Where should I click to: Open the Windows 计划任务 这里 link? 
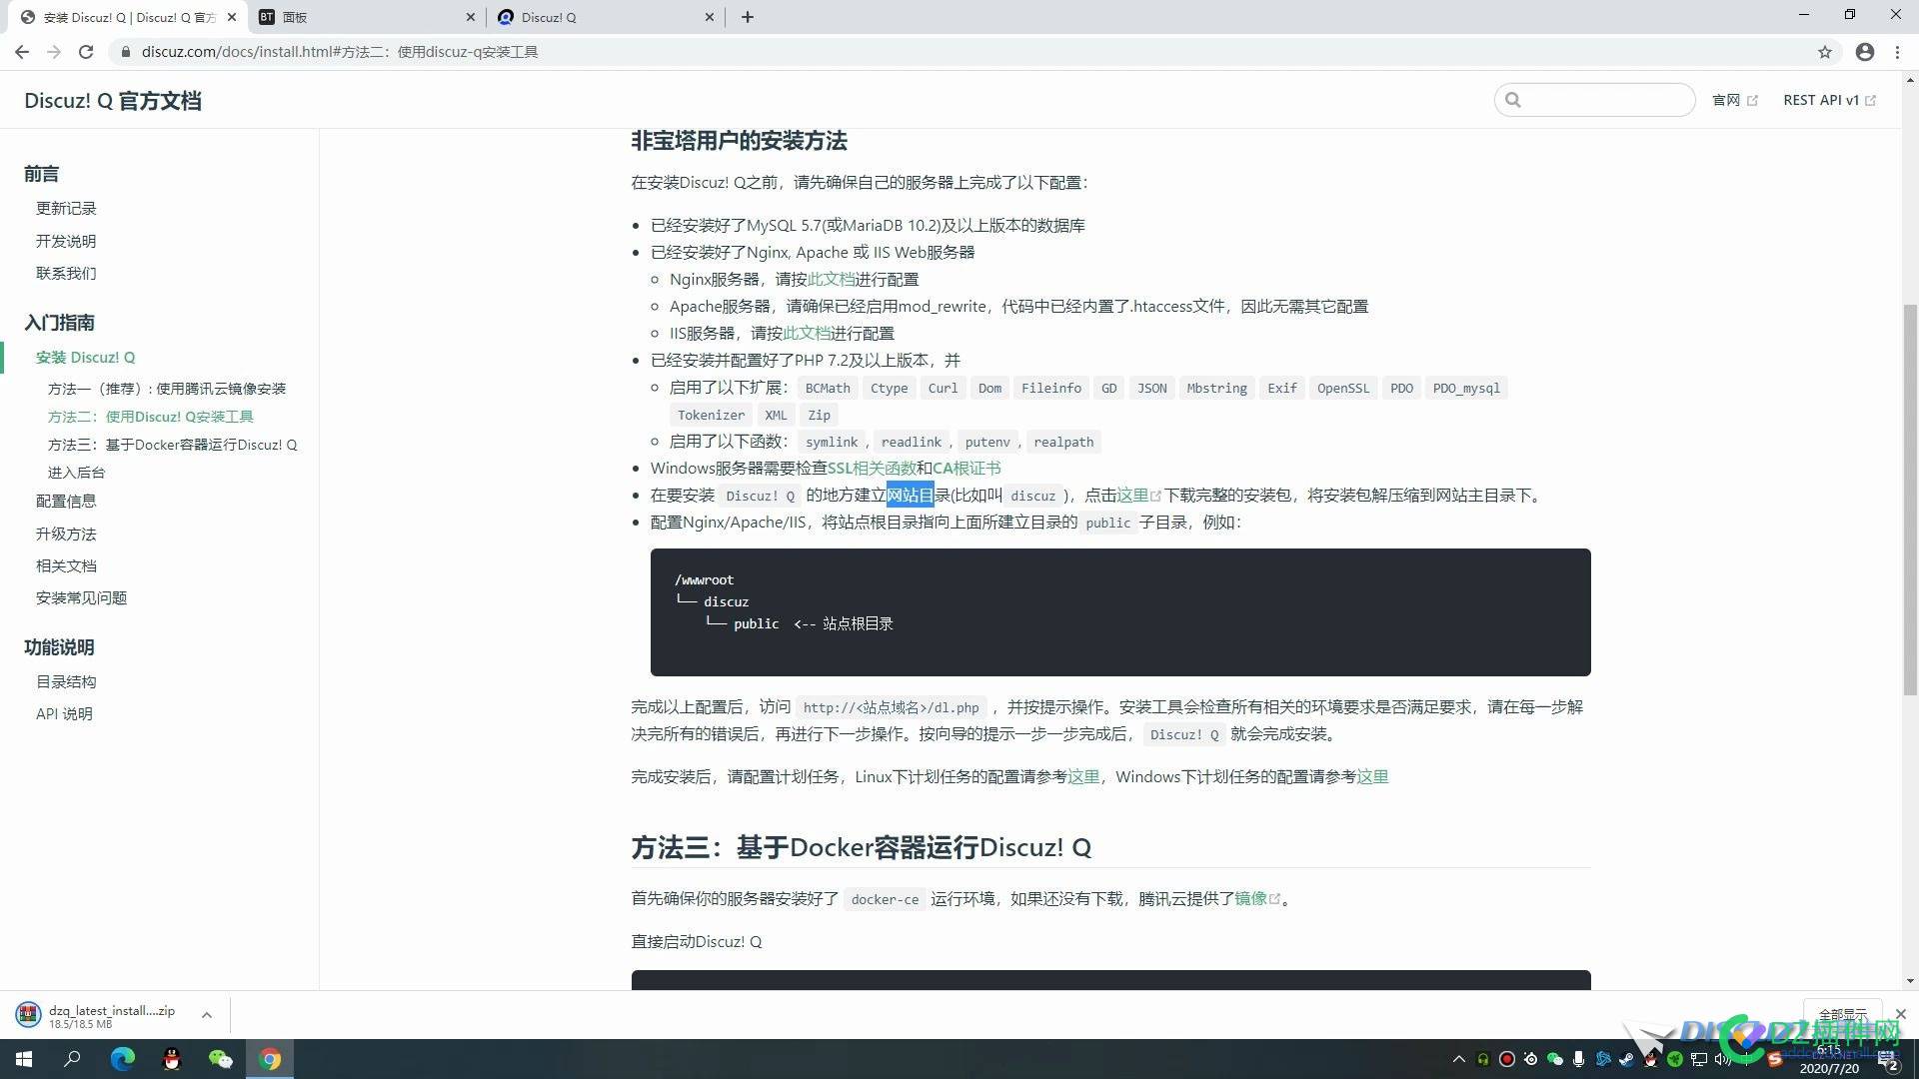[1372, 776]
